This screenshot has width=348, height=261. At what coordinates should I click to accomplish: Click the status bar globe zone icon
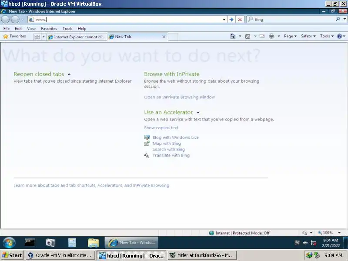[x=211, y=233]
